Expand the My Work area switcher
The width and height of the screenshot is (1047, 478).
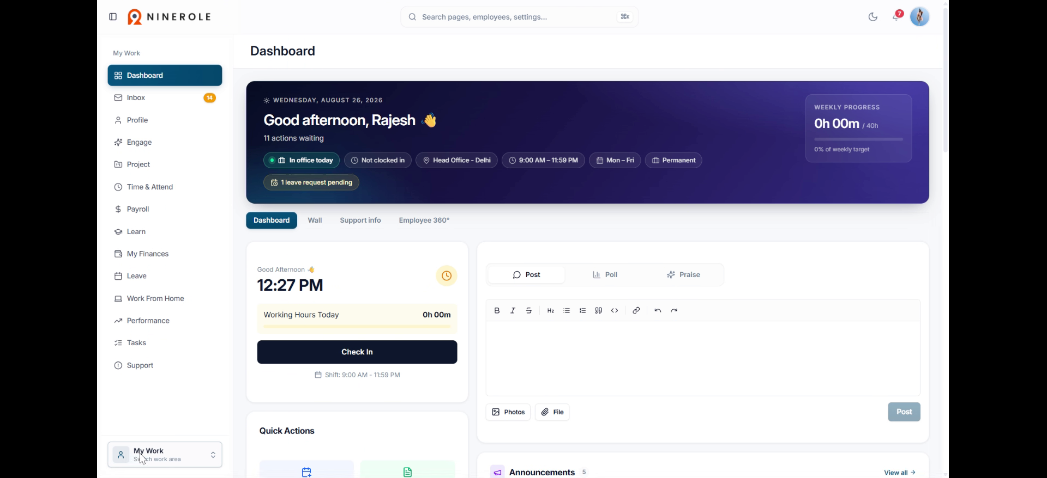tap(165, 455)
